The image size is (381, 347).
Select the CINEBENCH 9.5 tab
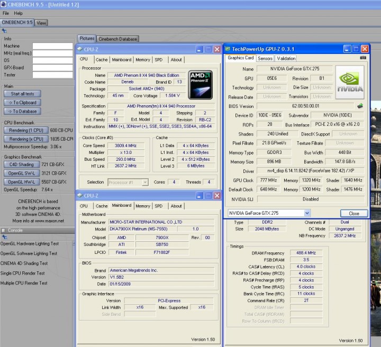(17, 22)
